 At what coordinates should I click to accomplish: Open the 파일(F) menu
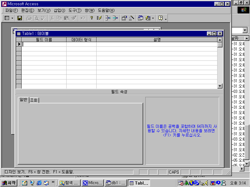(12, 11)
